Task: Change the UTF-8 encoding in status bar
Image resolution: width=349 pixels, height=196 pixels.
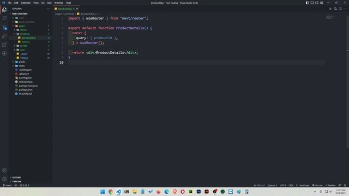Action: click(282, 185)
